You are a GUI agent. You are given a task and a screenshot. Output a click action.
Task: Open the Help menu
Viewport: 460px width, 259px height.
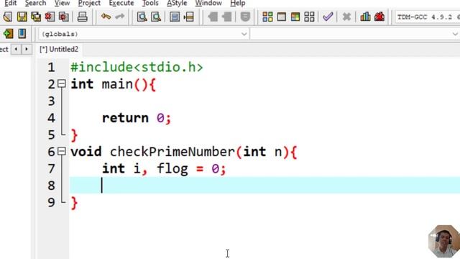(x=238, y=3)
